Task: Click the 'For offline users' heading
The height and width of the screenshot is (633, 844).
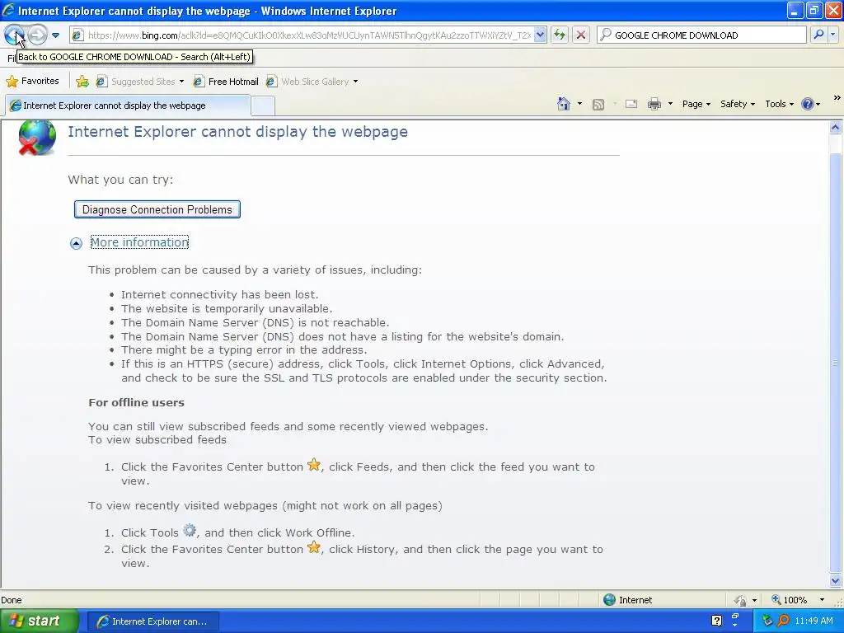Action: 136,402
